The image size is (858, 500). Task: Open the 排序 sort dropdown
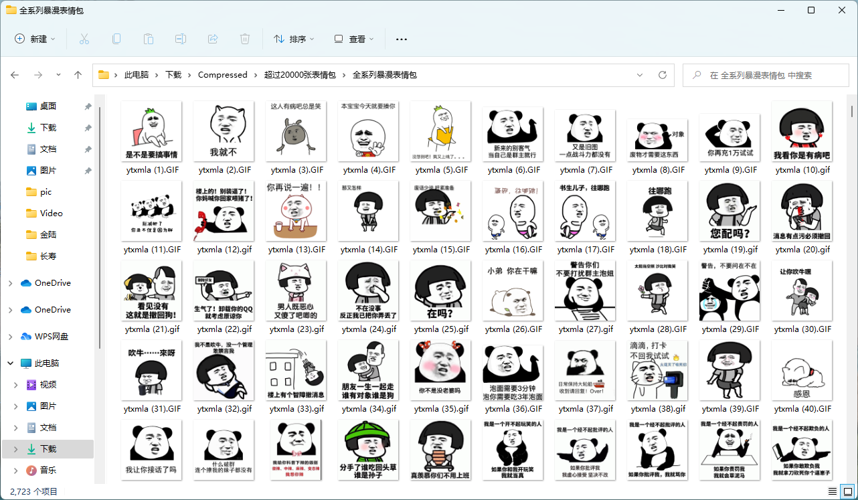click(294, 39)
